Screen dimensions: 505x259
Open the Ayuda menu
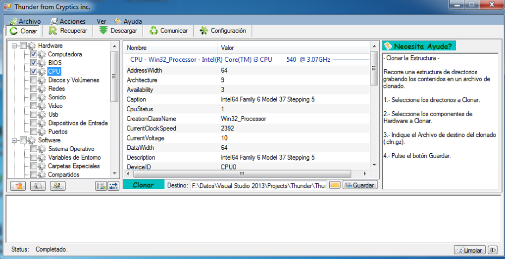tap(128, 22)
